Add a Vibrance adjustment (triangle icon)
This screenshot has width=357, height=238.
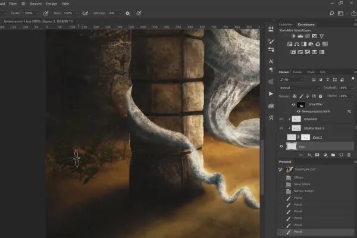tap(321, 36)
